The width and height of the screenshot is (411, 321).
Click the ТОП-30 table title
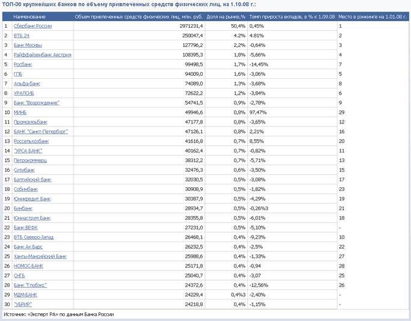129,4
